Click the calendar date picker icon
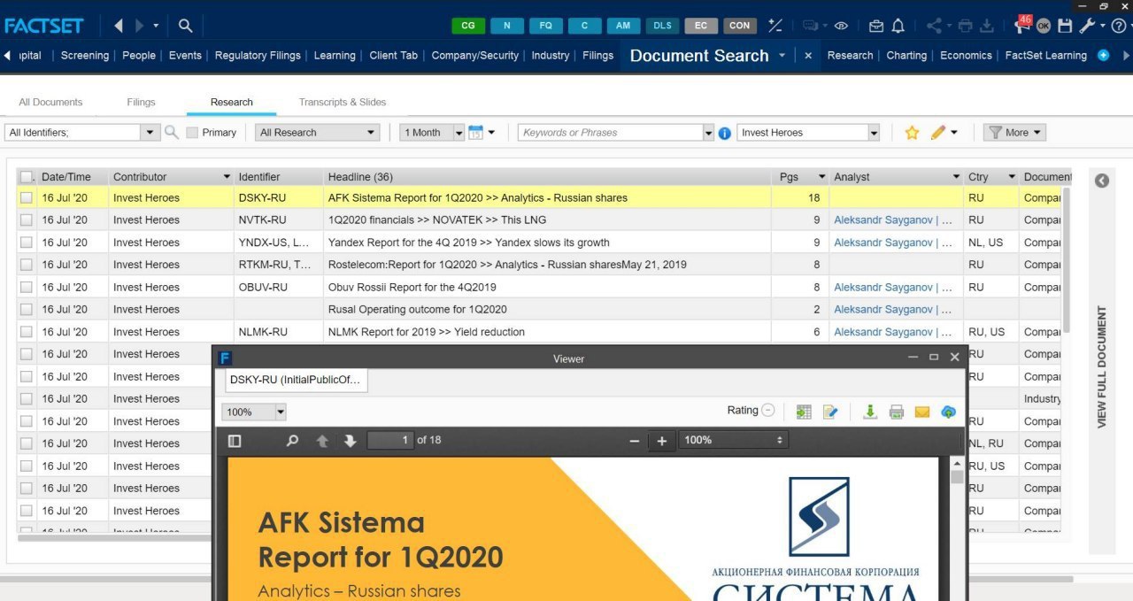The height and width of the screenshot is (601, 1133). click(475, 132)
